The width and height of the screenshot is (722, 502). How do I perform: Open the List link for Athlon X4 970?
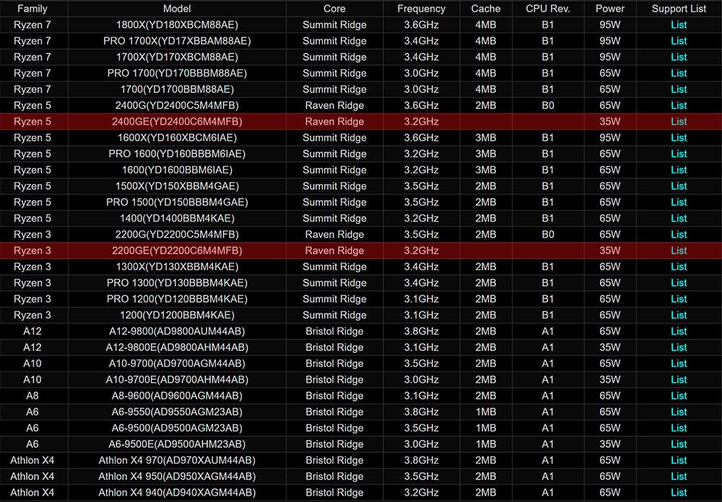coord(679,460)
